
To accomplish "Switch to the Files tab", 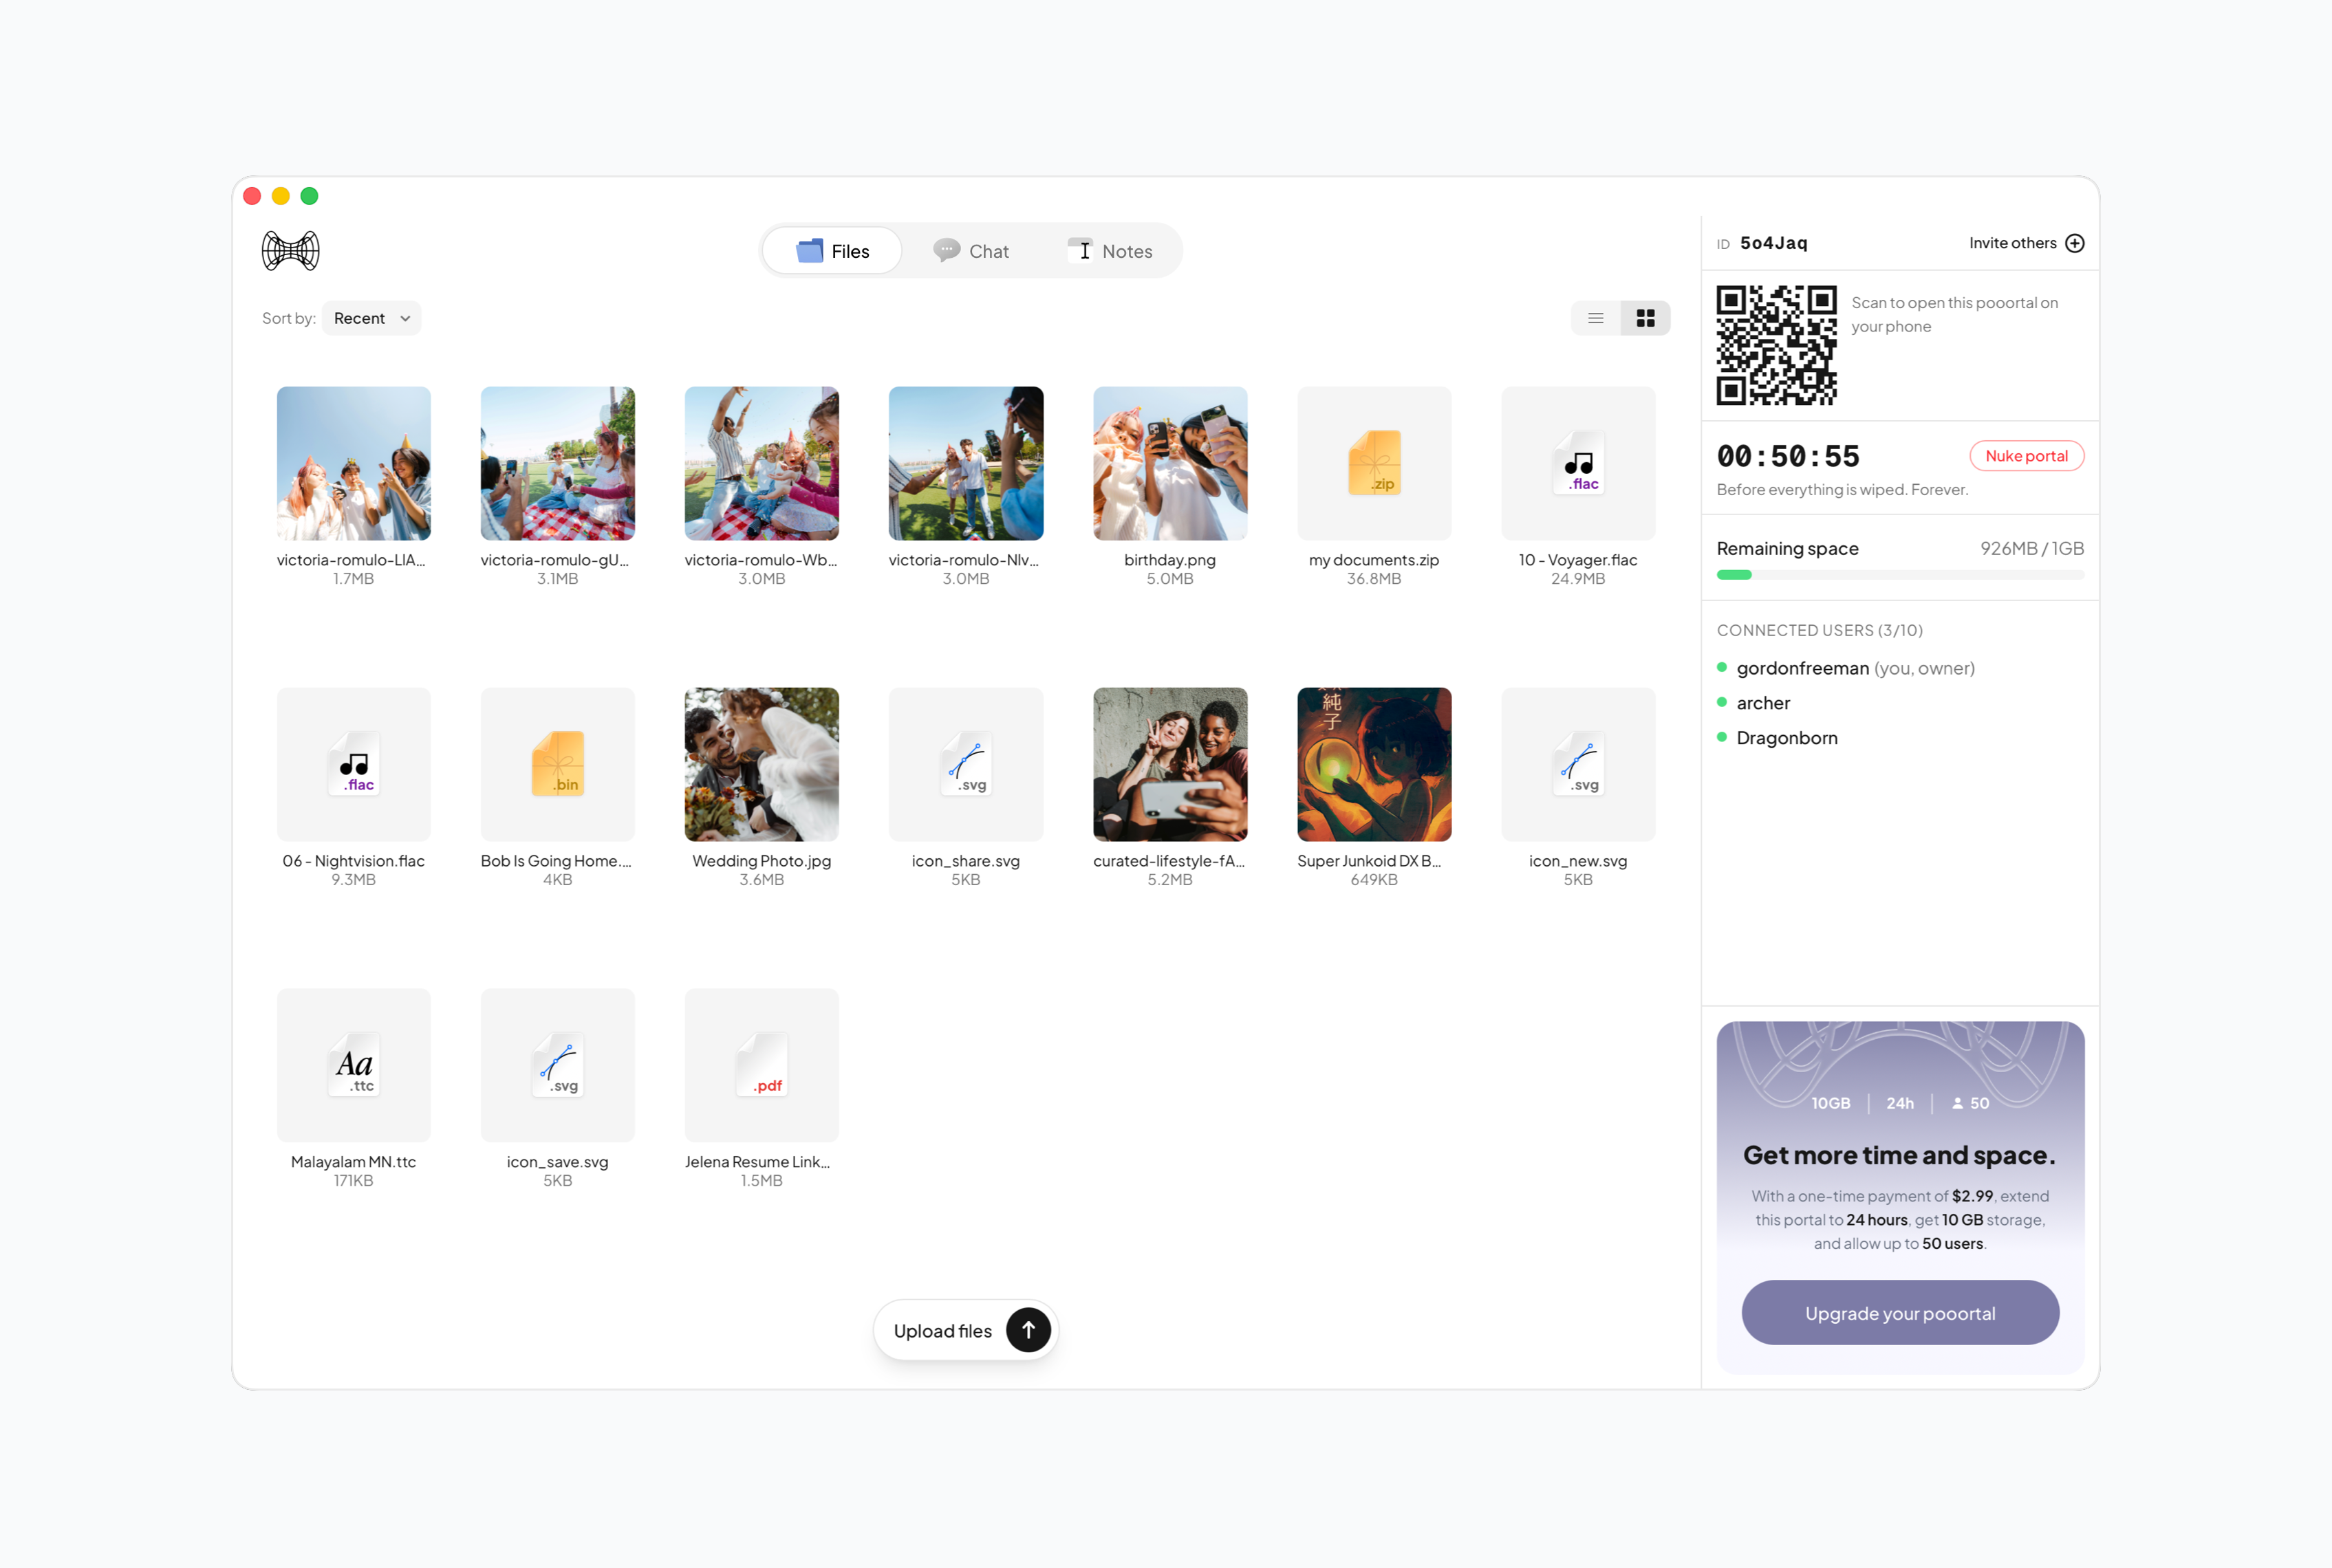I will point(831,250).
